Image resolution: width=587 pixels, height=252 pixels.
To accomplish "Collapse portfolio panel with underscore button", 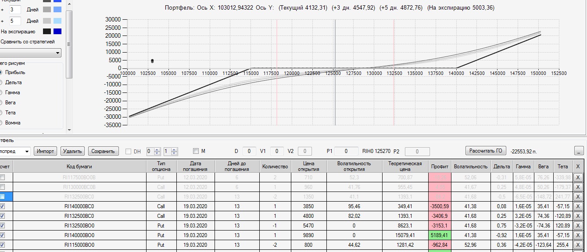I will [579, 151].
